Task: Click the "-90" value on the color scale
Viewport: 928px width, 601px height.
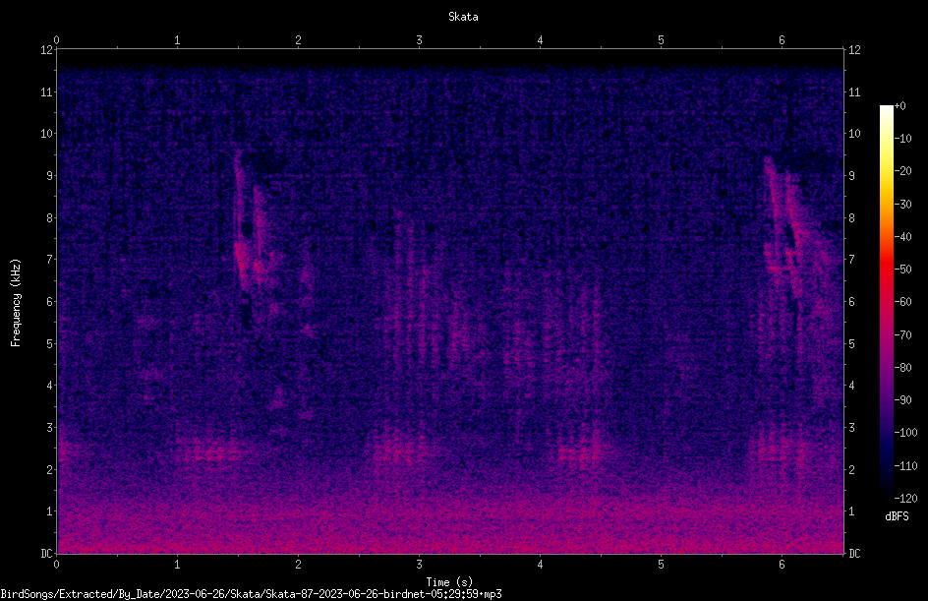Action: tap(902, 400)
